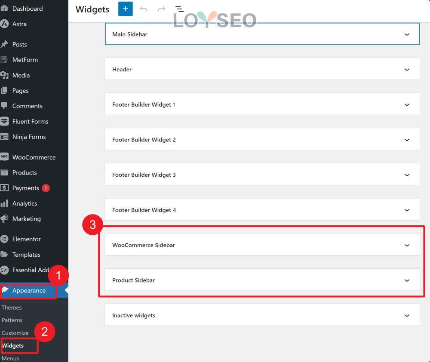Click the Undo arrow in the Widgets toolbar
The image size is (430, 362).
[144, 9]
